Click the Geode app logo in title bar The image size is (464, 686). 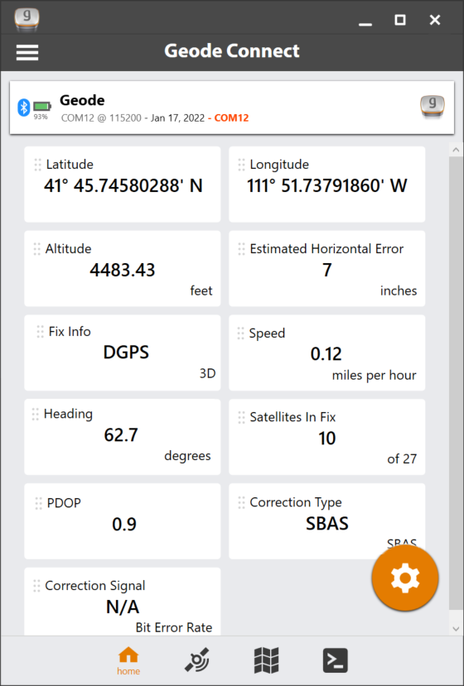pos(27,20)
